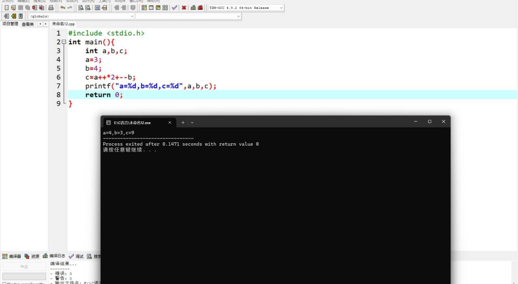Click the Go to function icon
The height and width of the screenshot is (284, 518).
point(98,8)
